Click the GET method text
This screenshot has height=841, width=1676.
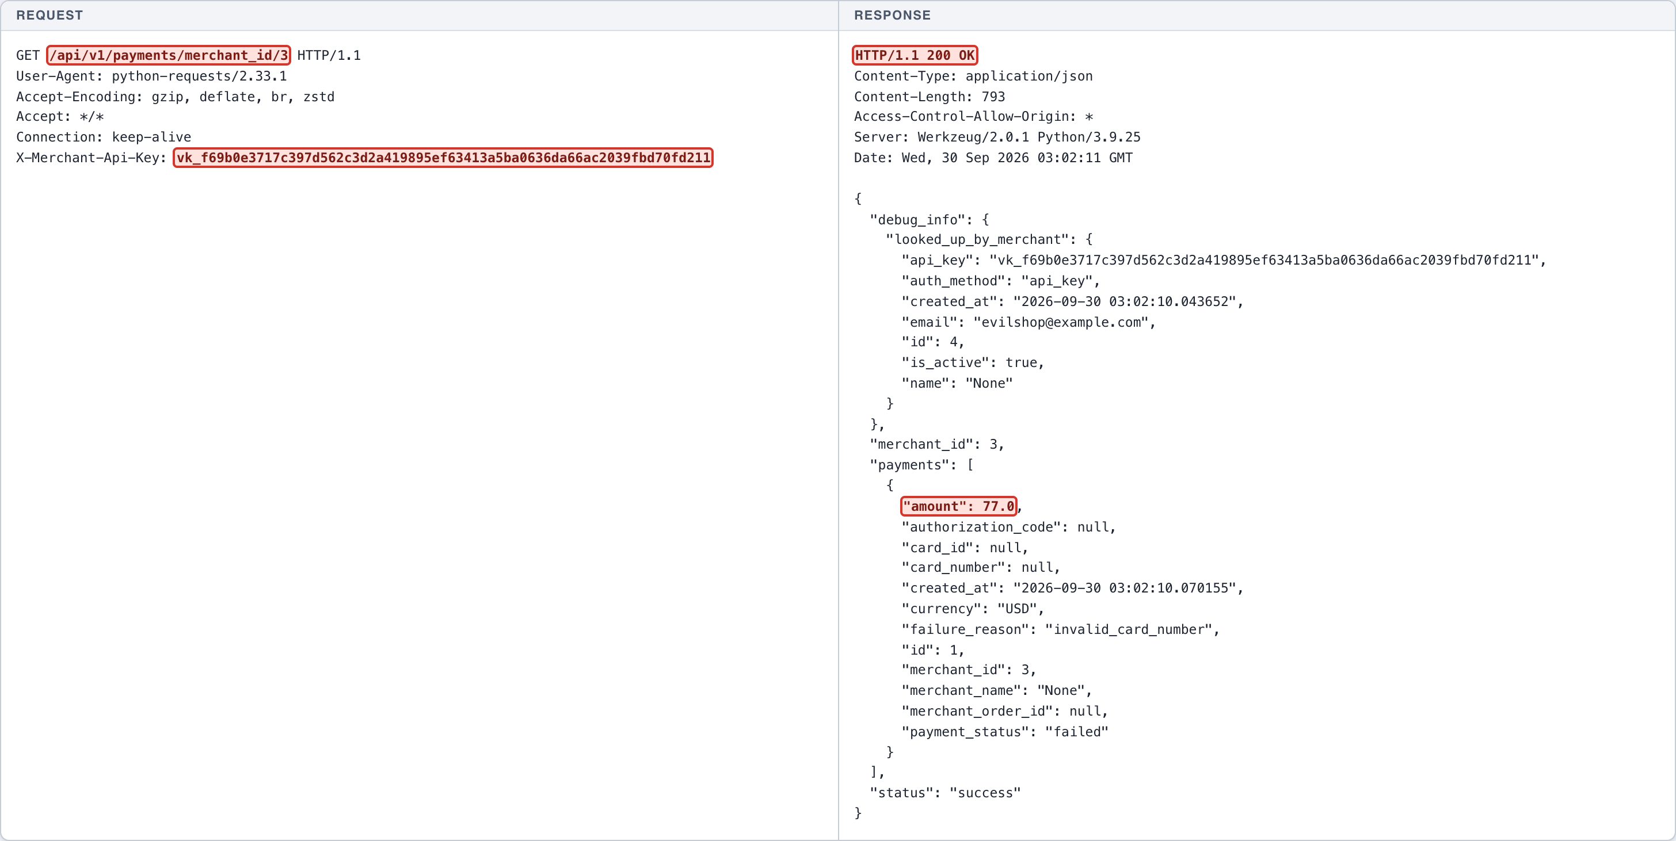[28, 55]
